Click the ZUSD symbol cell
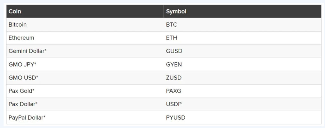This screenshot has height=128, width=325. [x=174, y=78]
